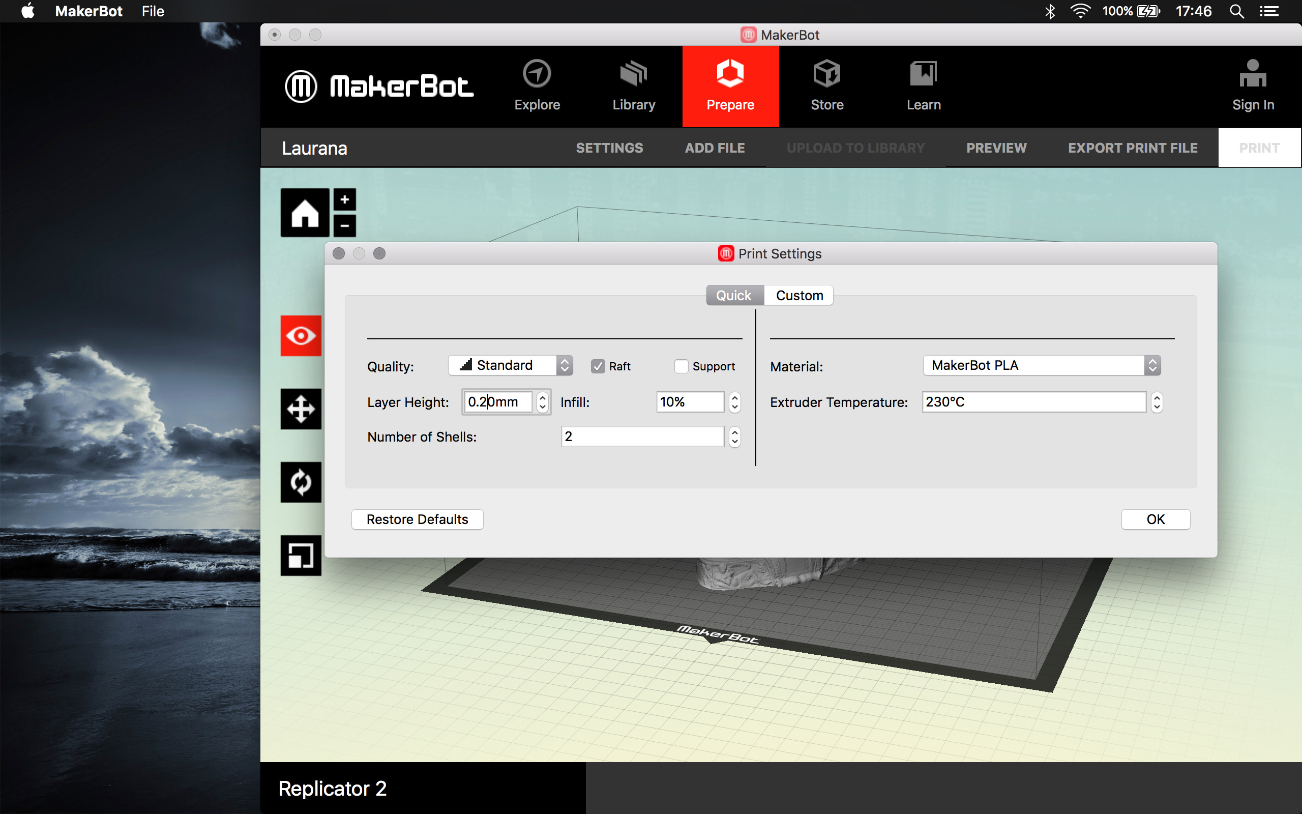Select the move tool with arrows

tap(301, 409)
